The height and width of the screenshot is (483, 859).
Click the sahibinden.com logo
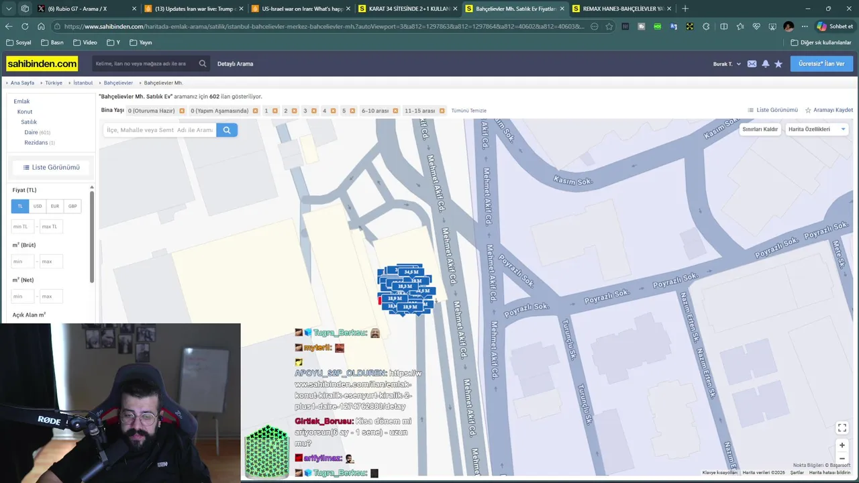pos(42,64)
